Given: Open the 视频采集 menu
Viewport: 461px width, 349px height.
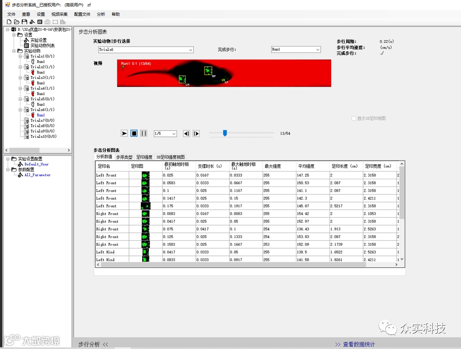Looking at the screenshot, I should point(59,14).
